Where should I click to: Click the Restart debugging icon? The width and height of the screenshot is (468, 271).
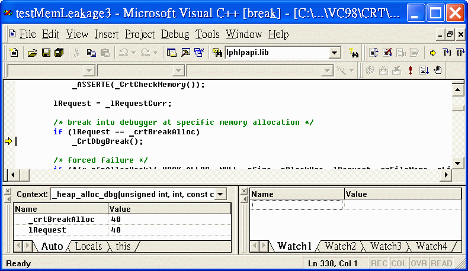[374, 53]
